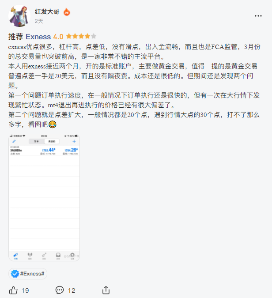Open the 红发大哥 username link
Viewport: 272px width, 298px height.
coord(47,11)
